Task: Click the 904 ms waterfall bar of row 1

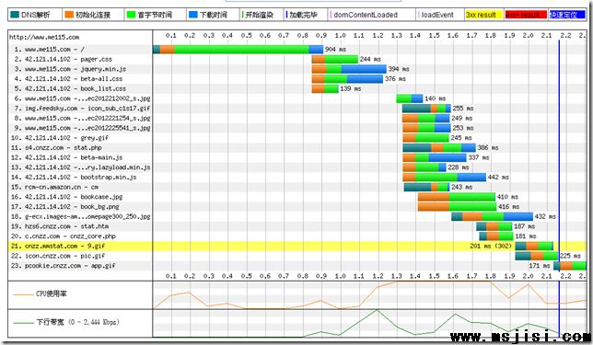Action: 238,49
